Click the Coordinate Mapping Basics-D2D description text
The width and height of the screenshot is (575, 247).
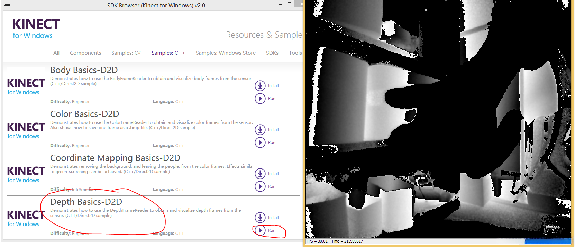pos(152,169)
